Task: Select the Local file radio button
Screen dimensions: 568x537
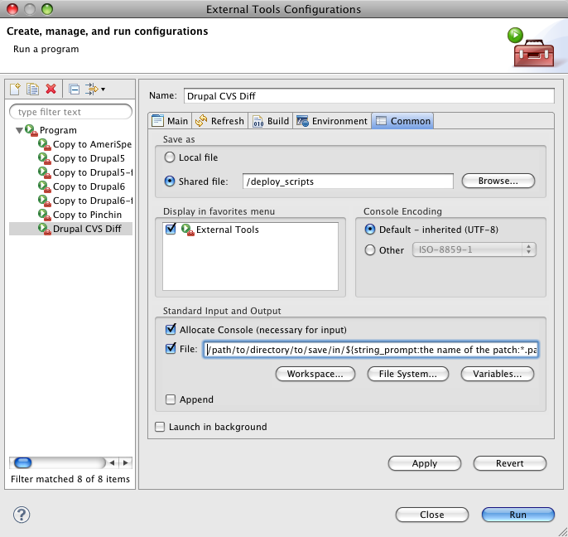Action: pyautogui.click(x=171, y=157)
